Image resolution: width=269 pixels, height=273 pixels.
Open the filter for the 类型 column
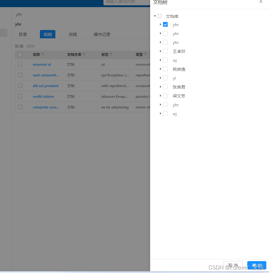point(146,55)
